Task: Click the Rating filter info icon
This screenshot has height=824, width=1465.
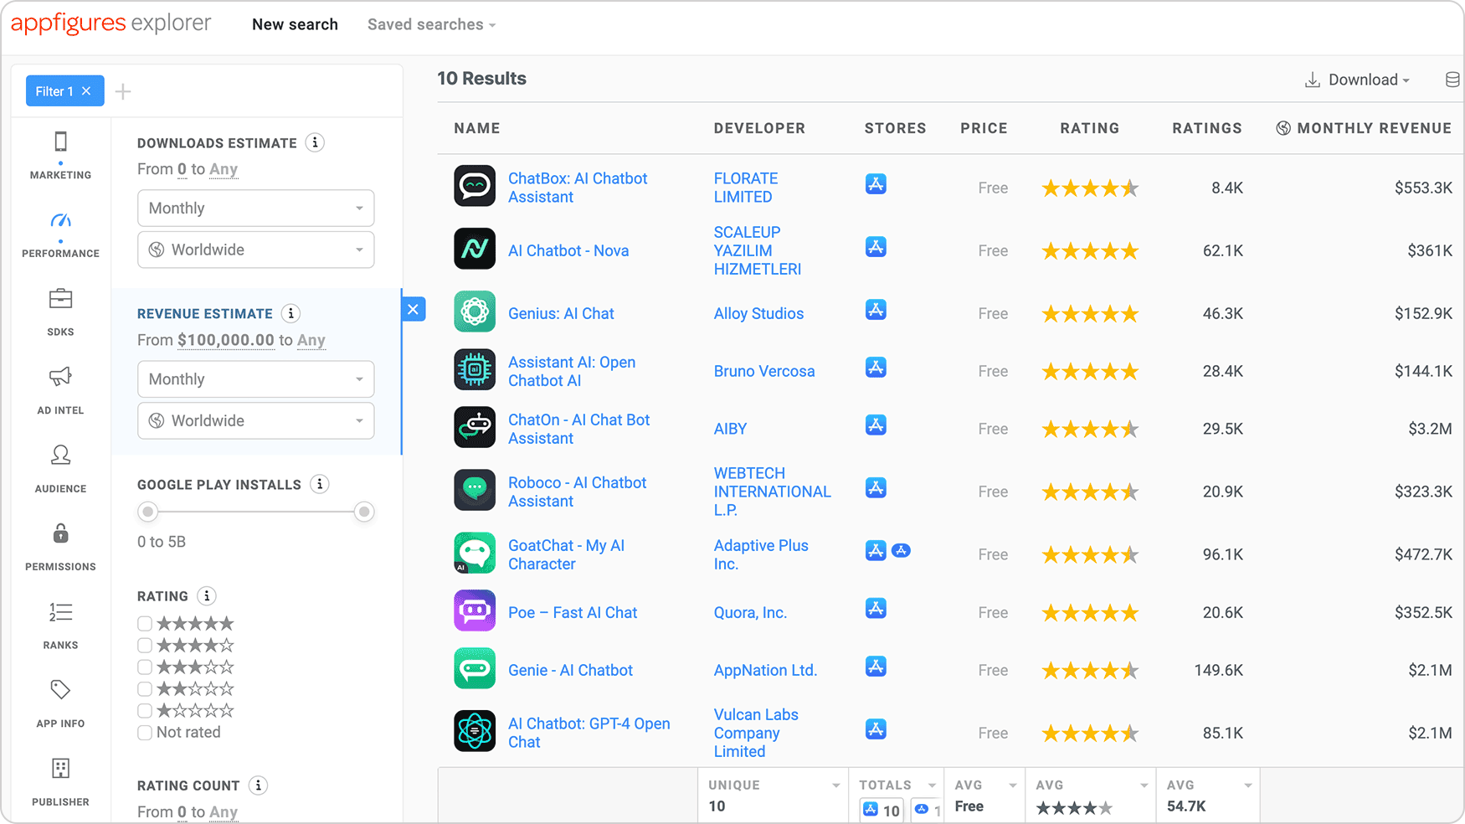Action: coord(206,596)
